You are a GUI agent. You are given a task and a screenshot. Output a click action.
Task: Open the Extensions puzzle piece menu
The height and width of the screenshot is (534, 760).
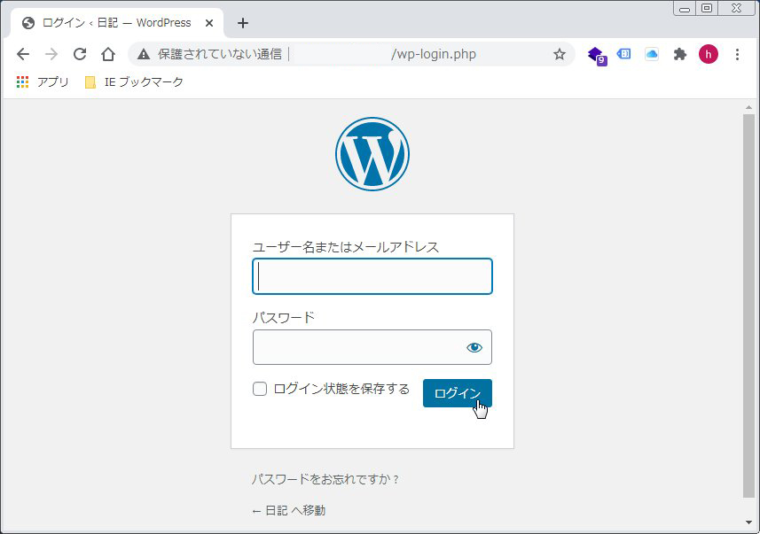(680, 54)
